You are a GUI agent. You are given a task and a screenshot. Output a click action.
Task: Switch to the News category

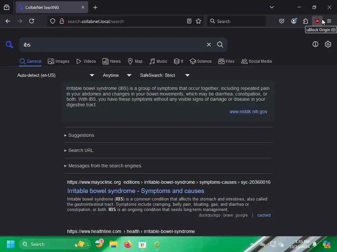111,61
